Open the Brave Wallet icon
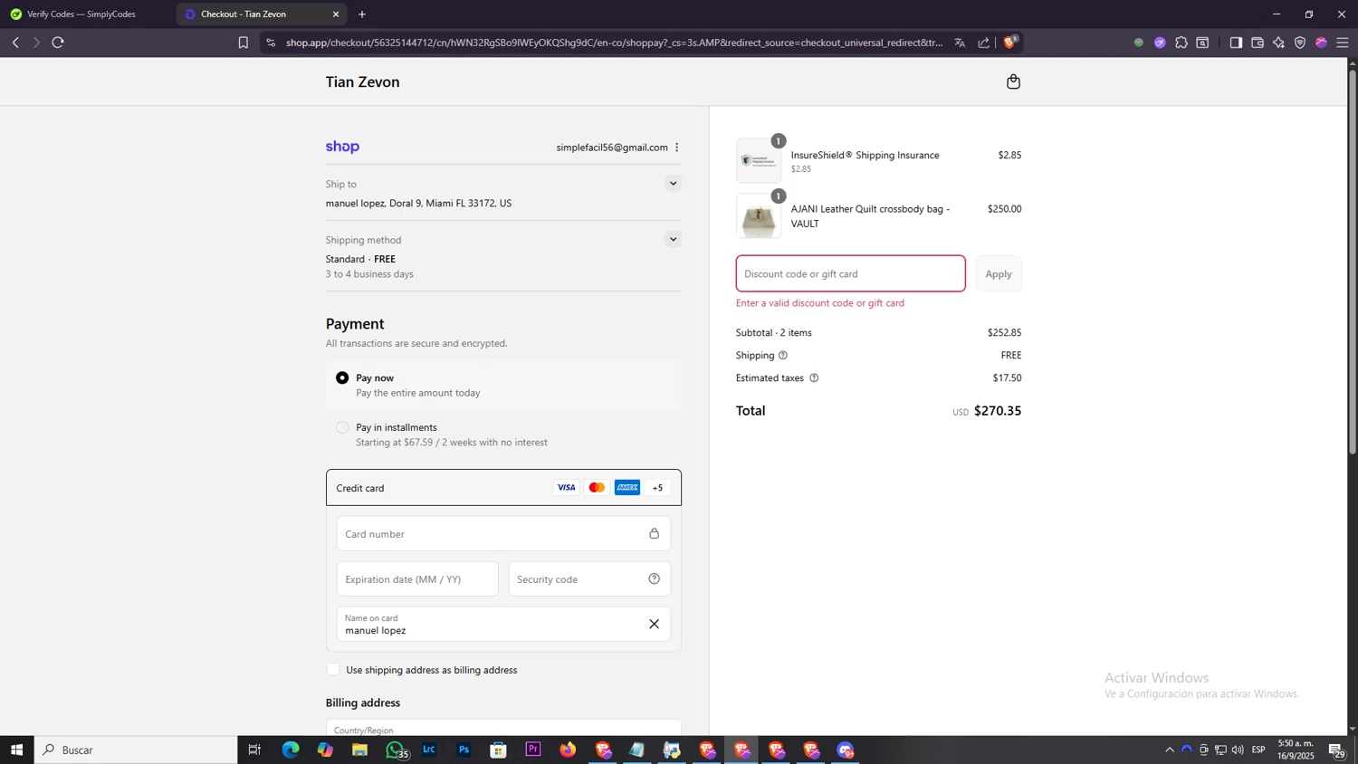1358x764 pixels. [1258, 43]
